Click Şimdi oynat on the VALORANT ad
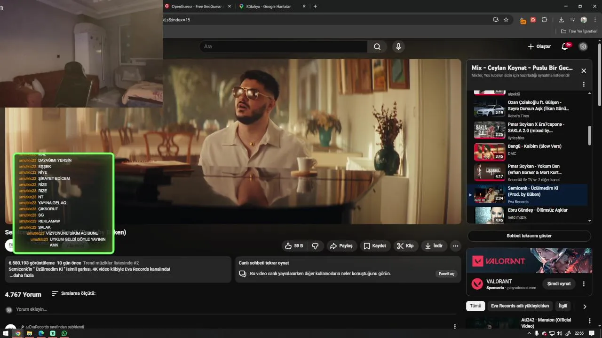 tap(559, 284)
